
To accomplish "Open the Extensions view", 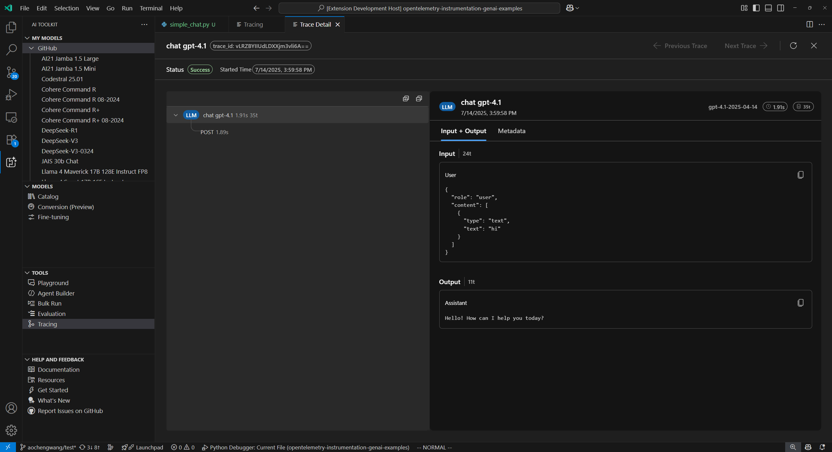I will pyautogui.click(x=11, y=140).
